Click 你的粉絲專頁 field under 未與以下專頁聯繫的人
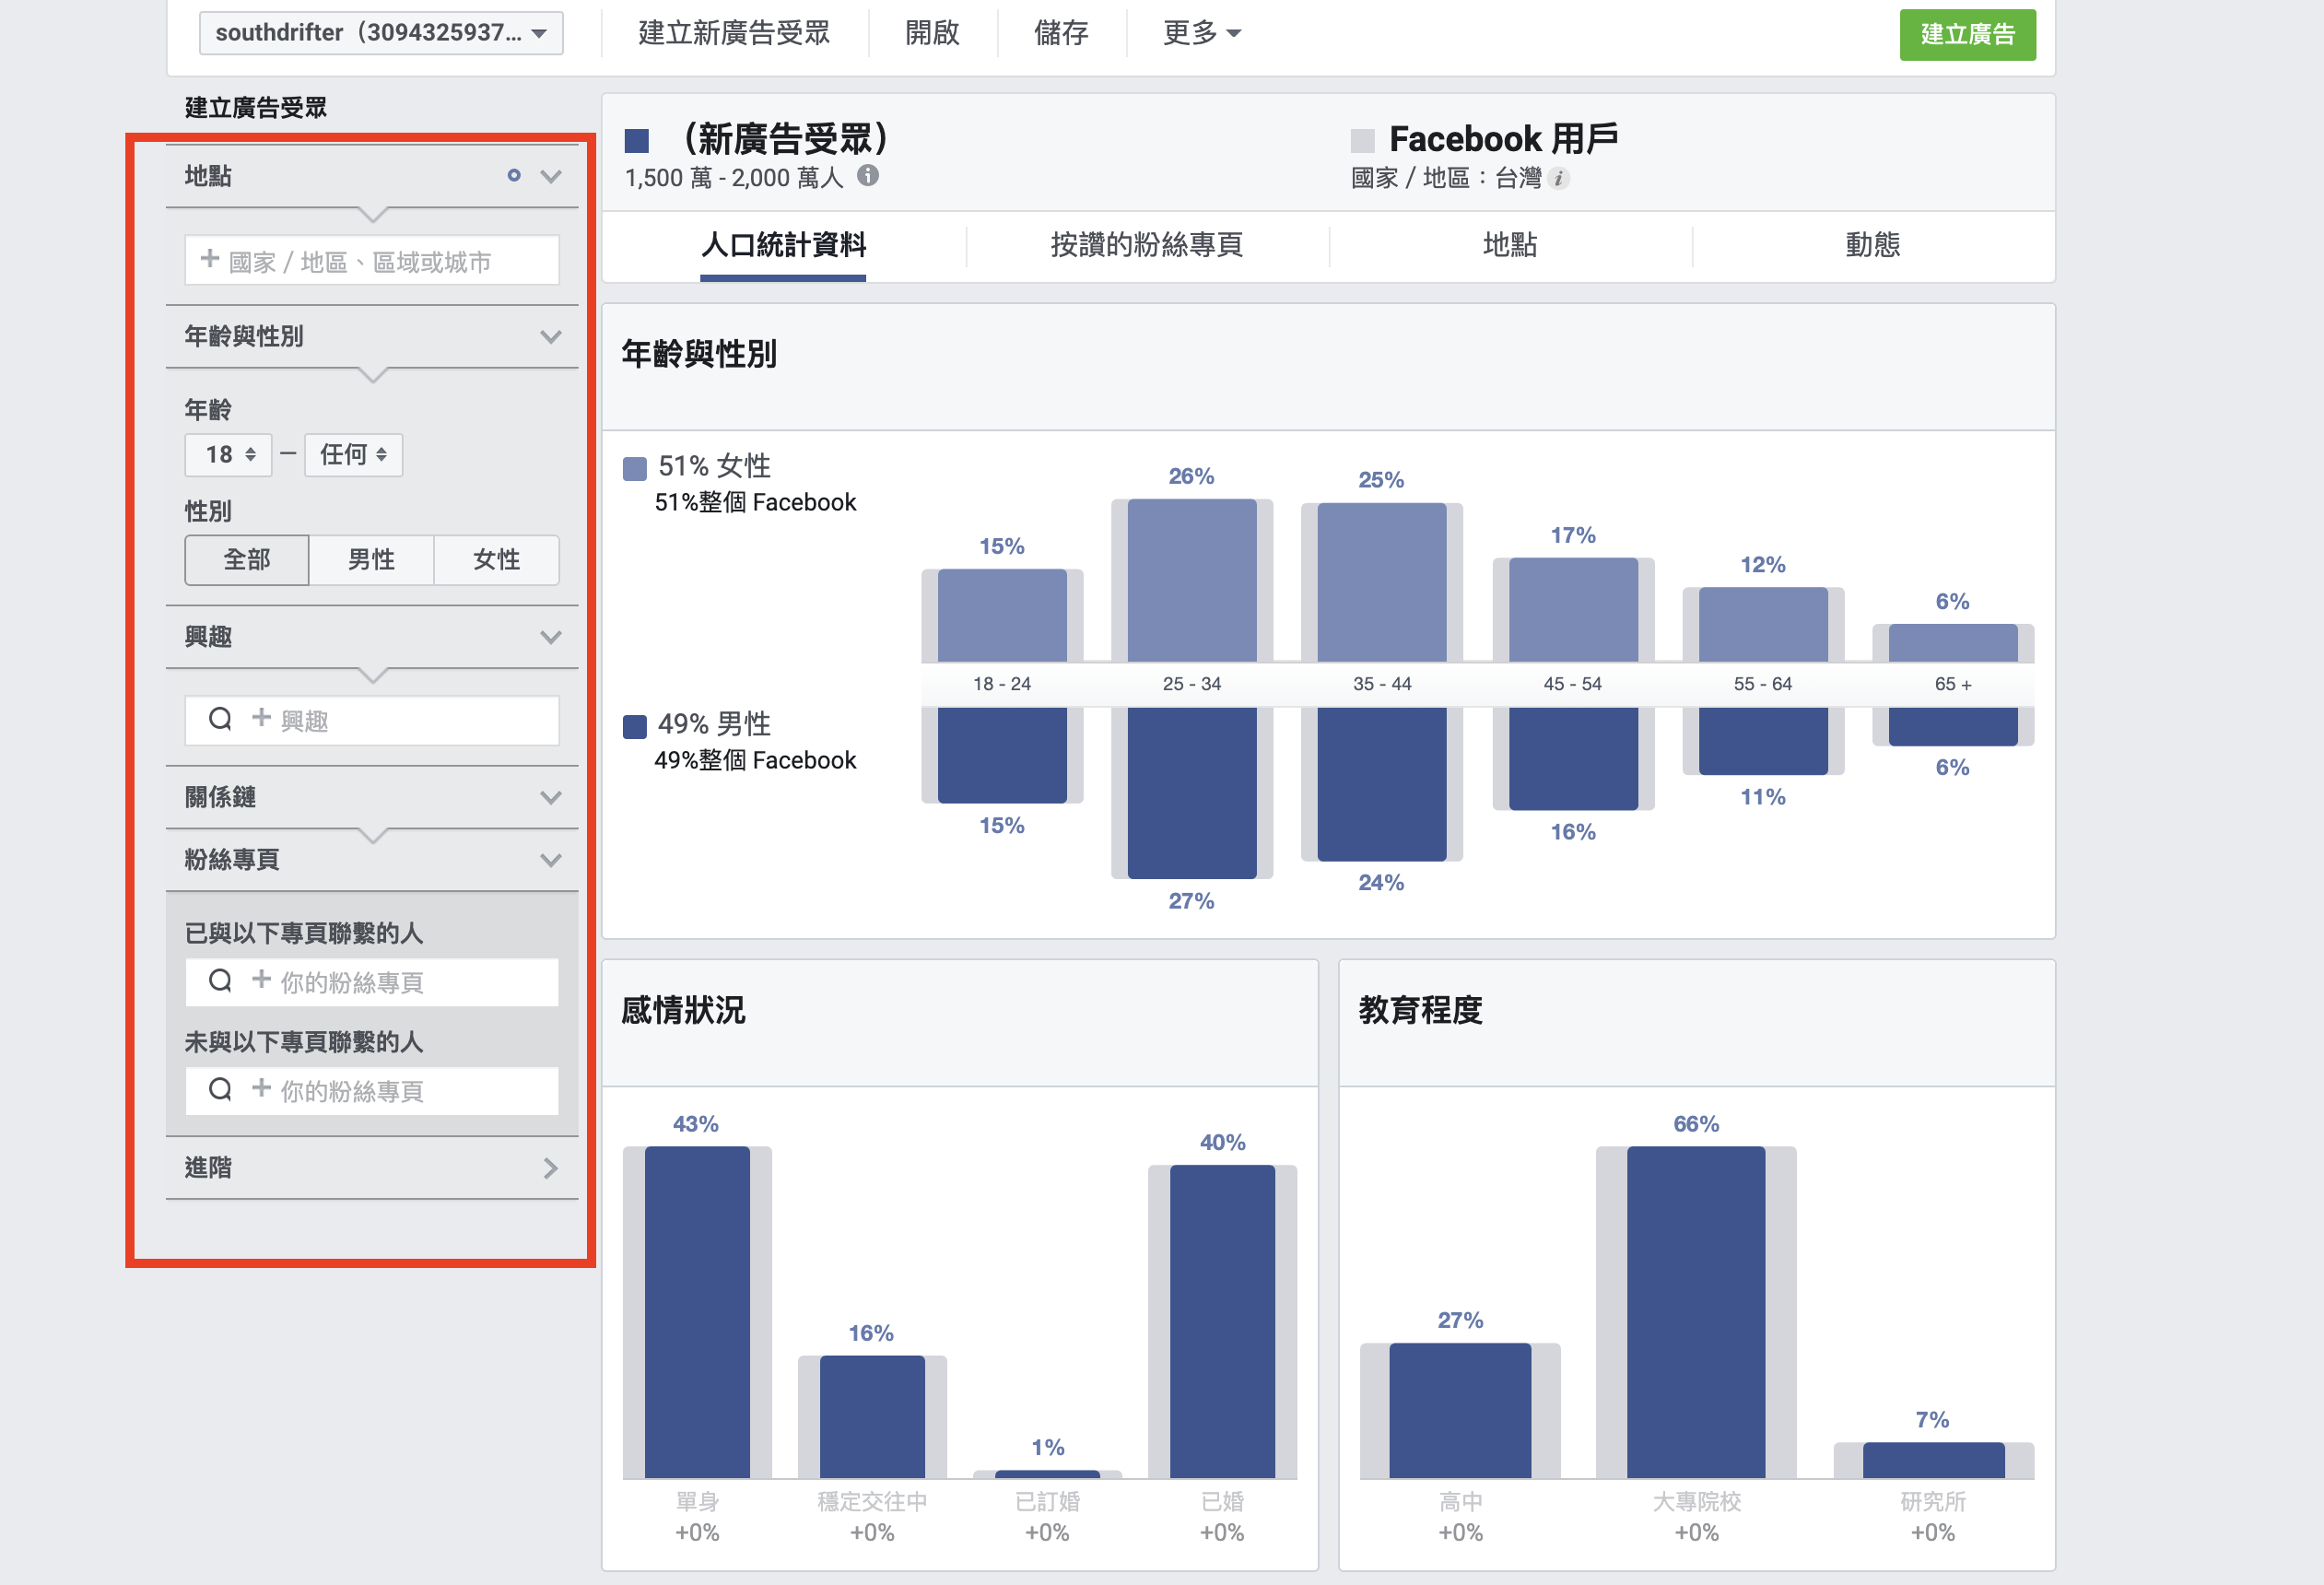The width and height of the screenshot is (2324, 1585). 372,1091
